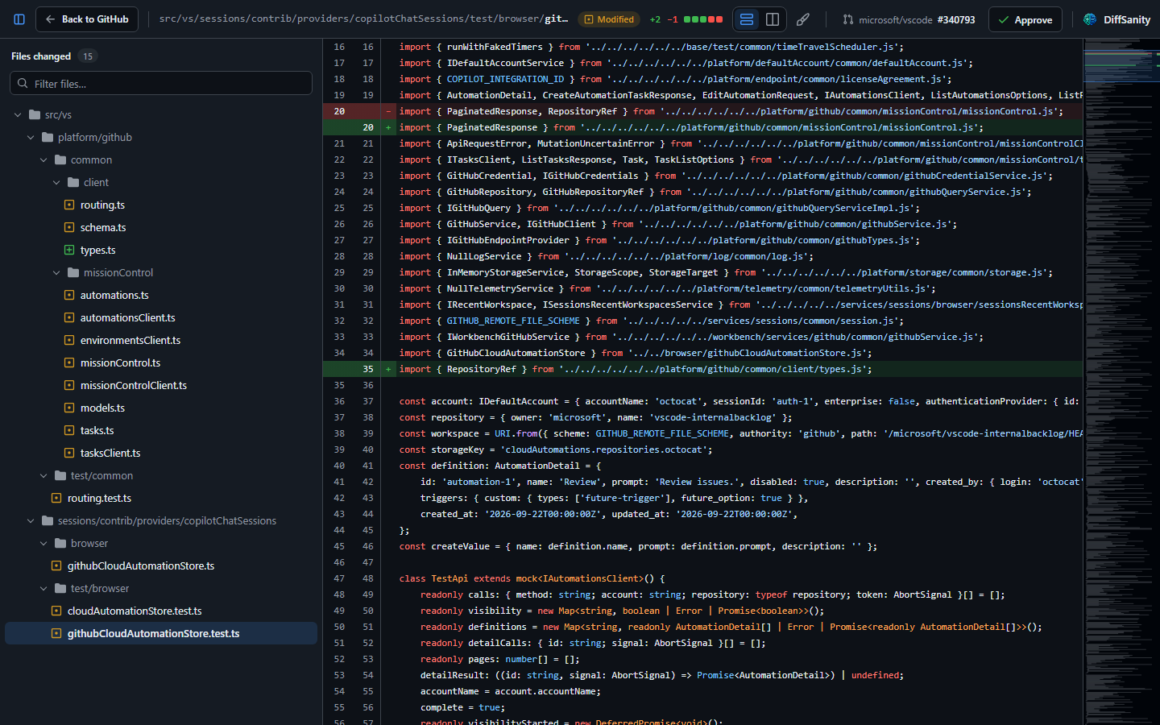Open automationsClient.ts from the file list
1160x725 pixels.
[x=161, y=317]
